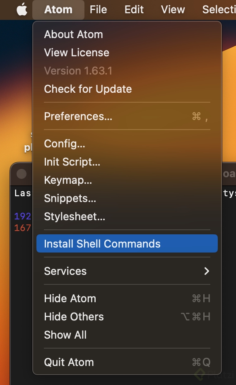Click Install Shell Commands
Image resolution: width=236 pixels, height=385 pixels.
pos(127,243)
